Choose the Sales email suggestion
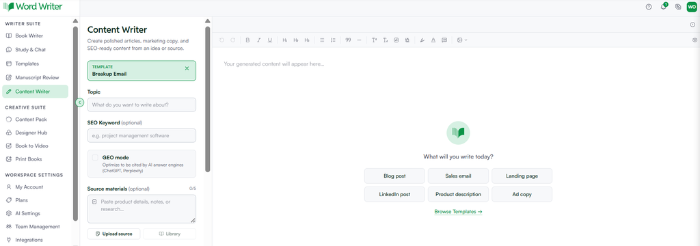The width and height of the screenshot is (700, 246). click(x=458, y=176)
